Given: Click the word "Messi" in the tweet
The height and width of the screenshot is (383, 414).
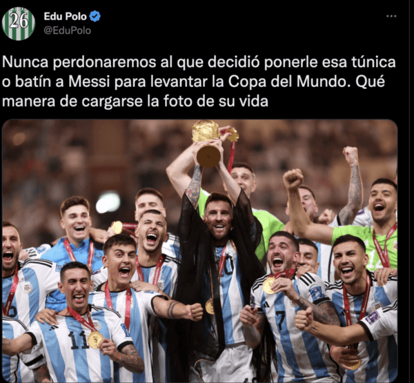Looking at the screenshot, I should click(x=89, y=81).
